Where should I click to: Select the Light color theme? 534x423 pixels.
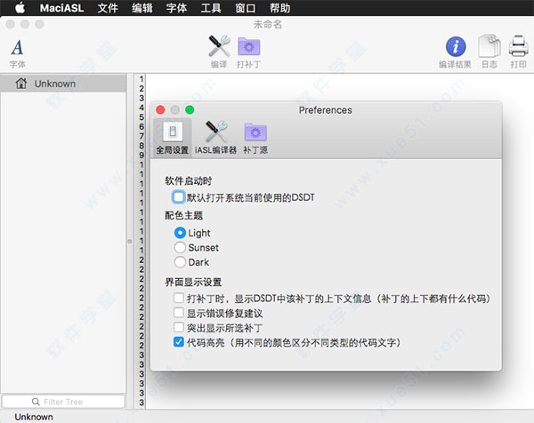[x=180, y=233]
